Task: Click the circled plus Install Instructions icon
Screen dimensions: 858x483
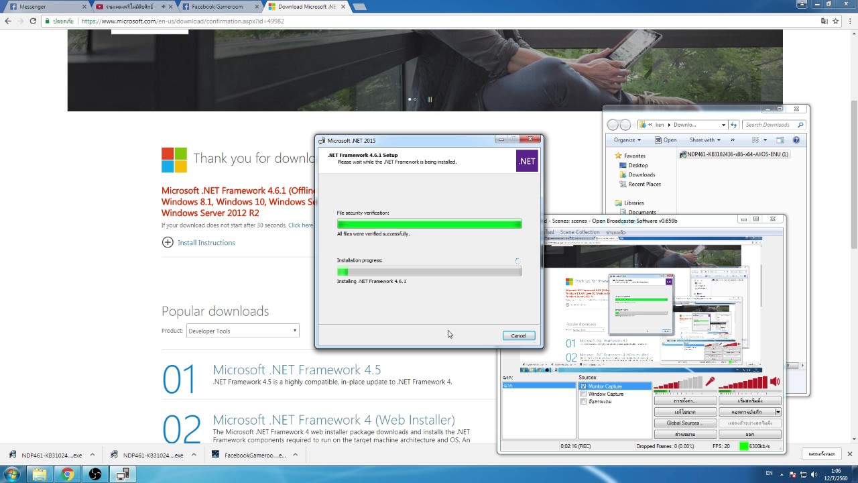Action: 168,242
